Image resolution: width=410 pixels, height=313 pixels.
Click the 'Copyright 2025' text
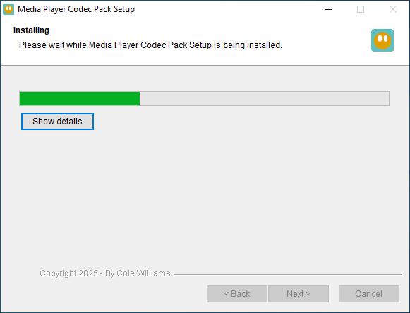click(68, 273)
